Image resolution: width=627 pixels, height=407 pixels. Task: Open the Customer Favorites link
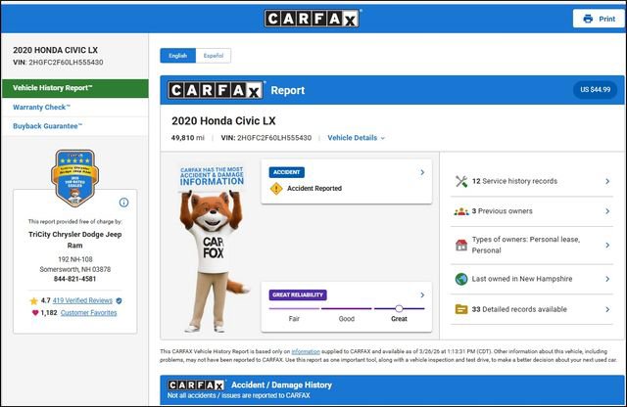click(x=88, y=313)
